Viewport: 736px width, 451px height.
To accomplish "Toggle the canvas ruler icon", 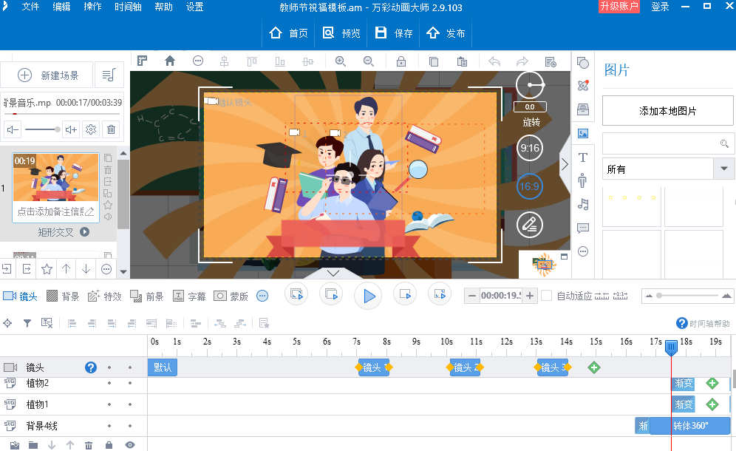I will [142, 61].
